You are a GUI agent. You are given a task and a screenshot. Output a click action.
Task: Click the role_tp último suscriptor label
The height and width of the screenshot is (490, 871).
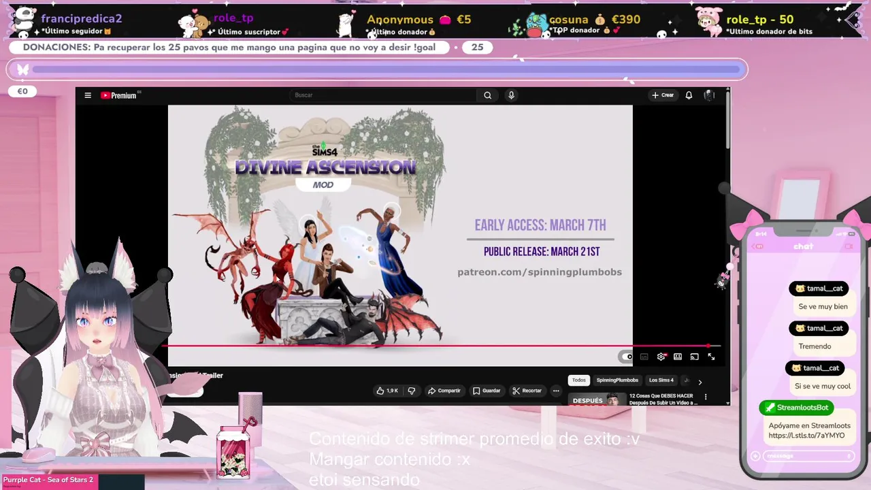pos(249,24)
